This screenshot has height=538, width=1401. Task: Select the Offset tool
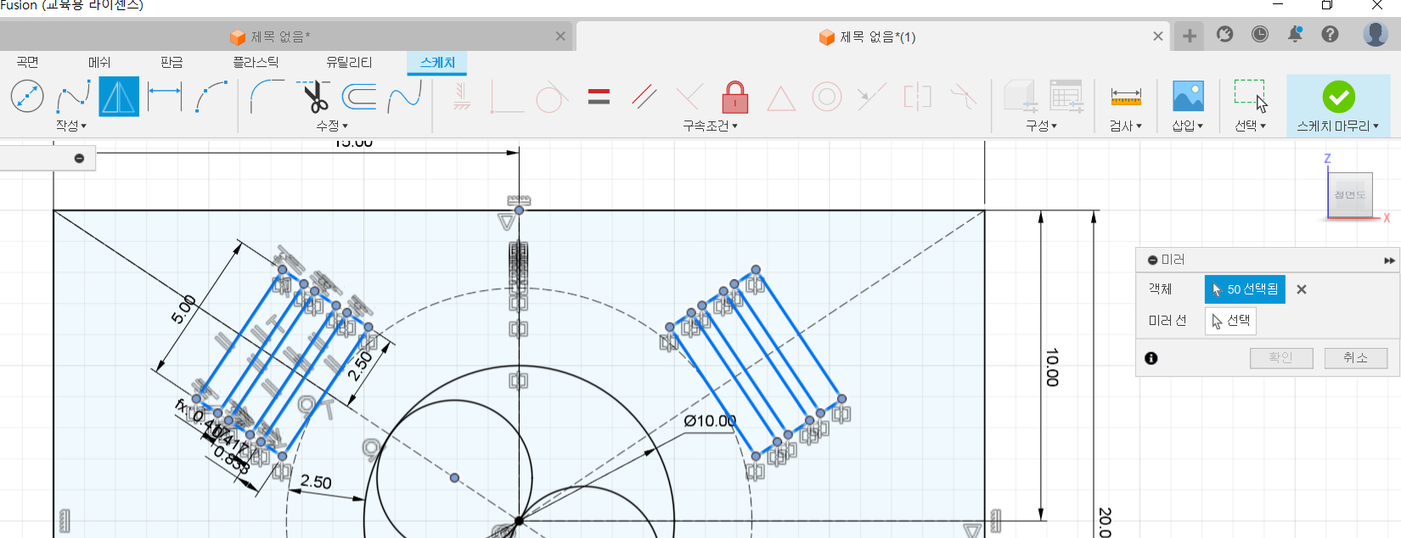[359, 96]
